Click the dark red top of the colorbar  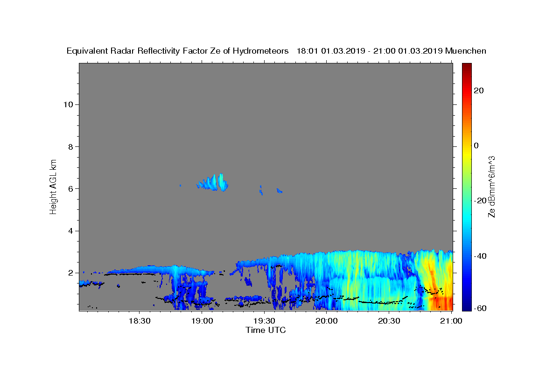467,68
